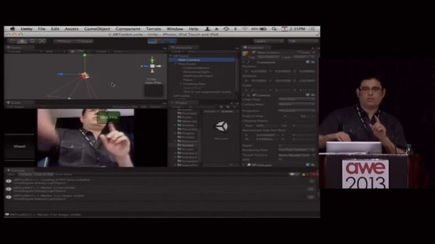The height and width of the screenshot is (244, 435).
Task: Toggle the GUILayer component enabled checkbox
Action: [254, 165]
